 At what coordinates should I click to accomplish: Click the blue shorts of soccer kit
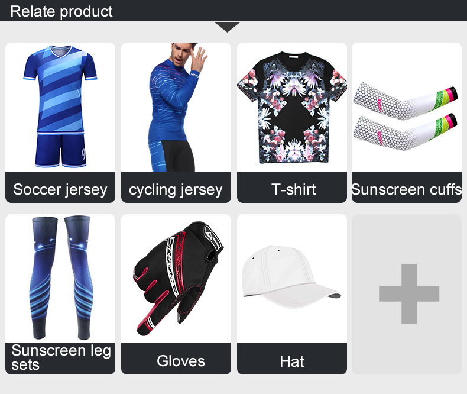(60, 150)
